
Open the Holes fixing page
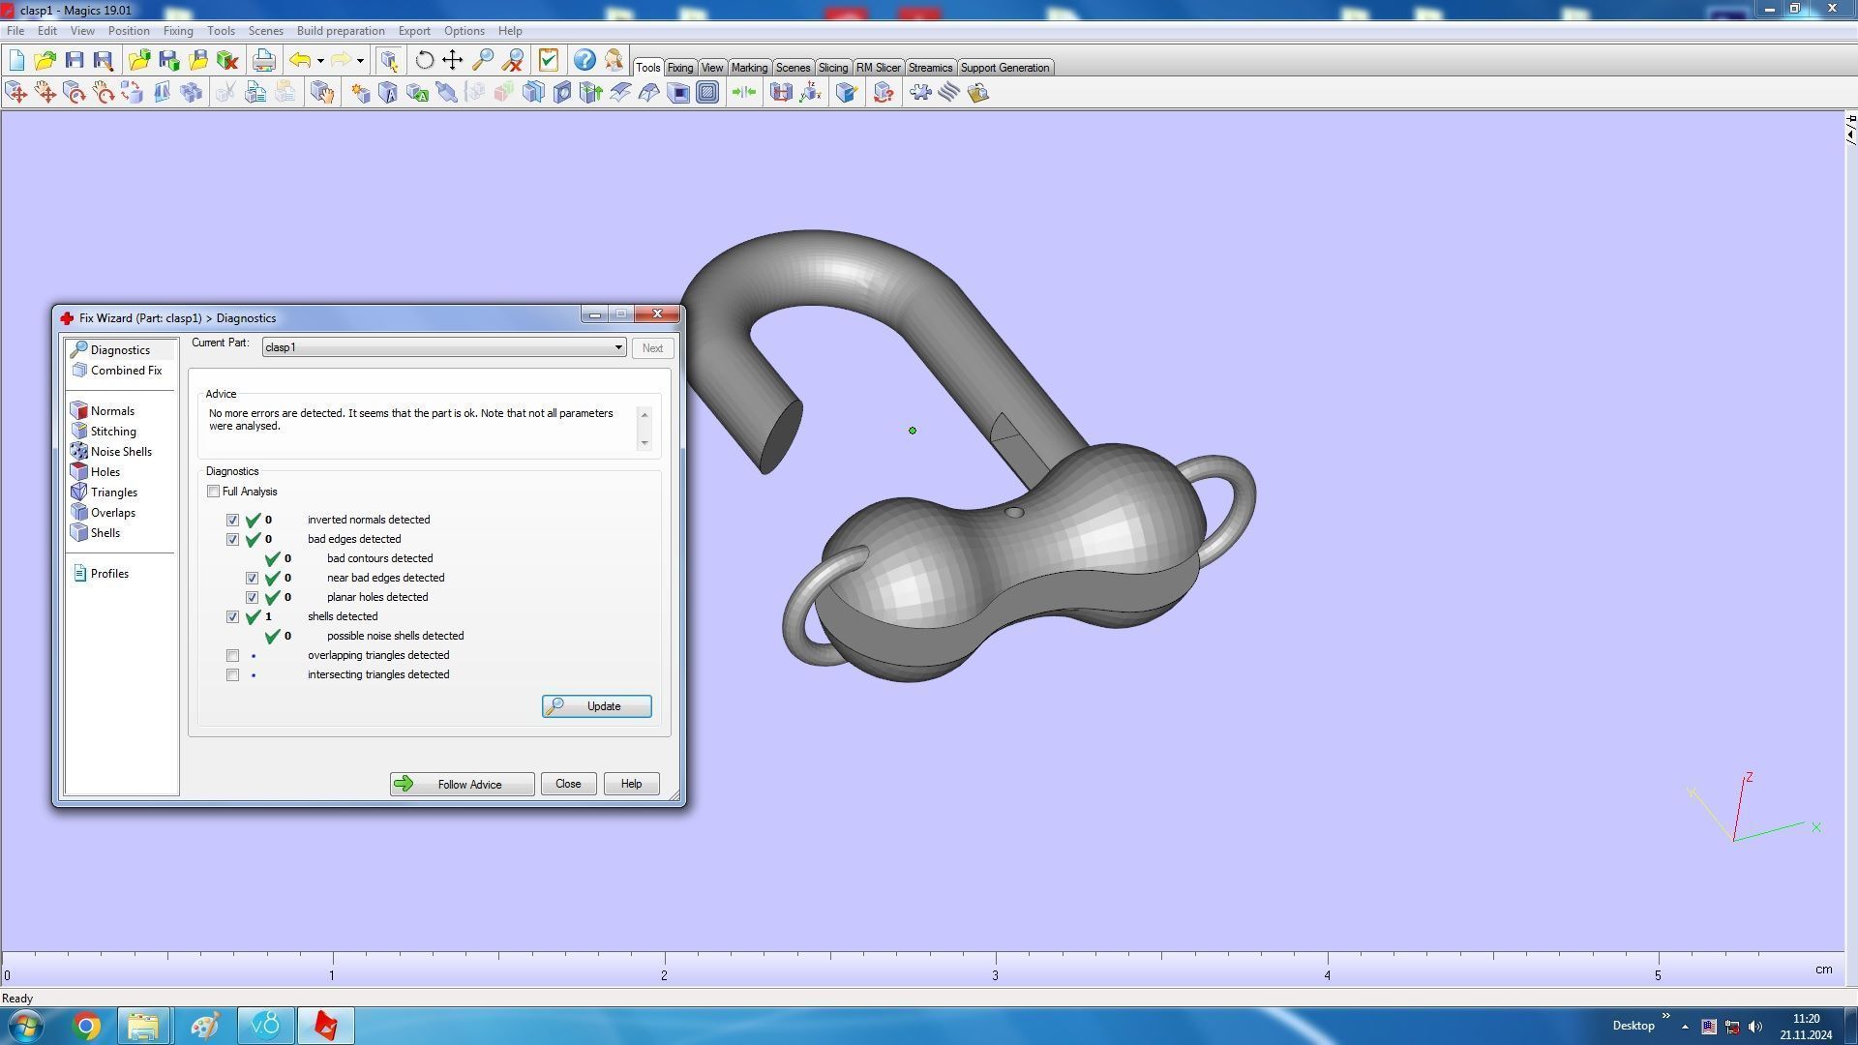tap(105, 472)
